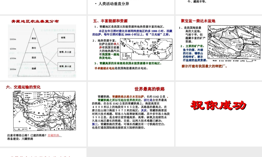Click the 寒冷 pyramid layer label

(x=34, y=48)
